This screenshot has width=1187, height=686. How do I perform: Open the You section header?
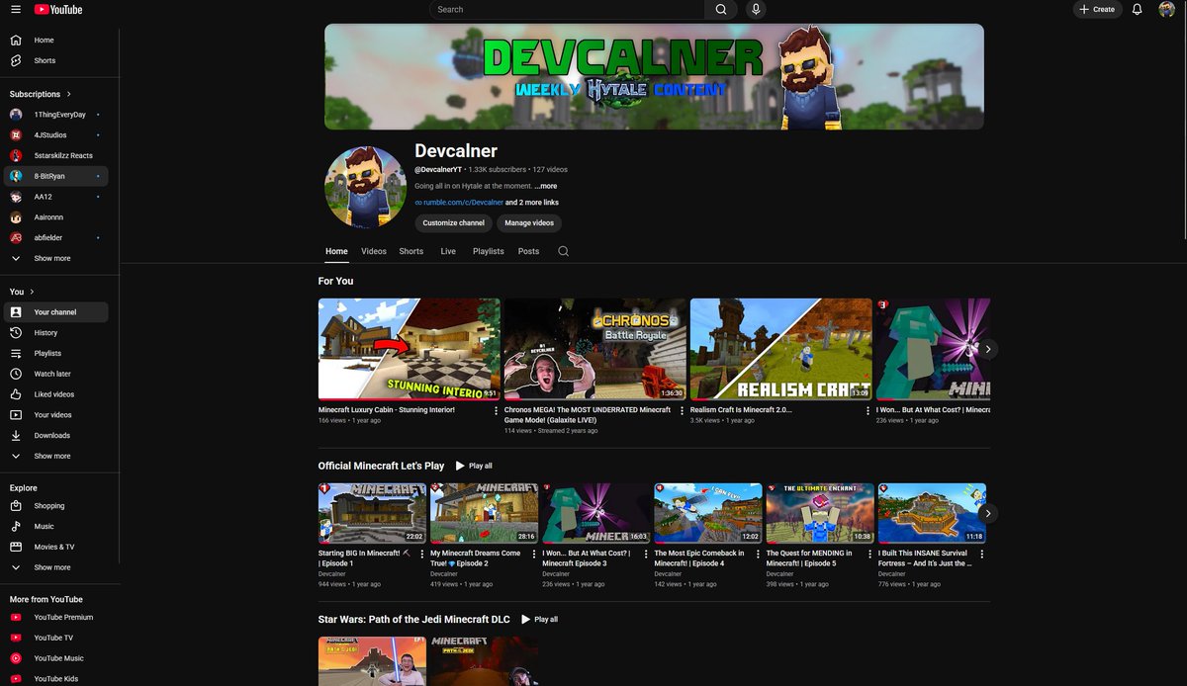click(x=22, y=292)
